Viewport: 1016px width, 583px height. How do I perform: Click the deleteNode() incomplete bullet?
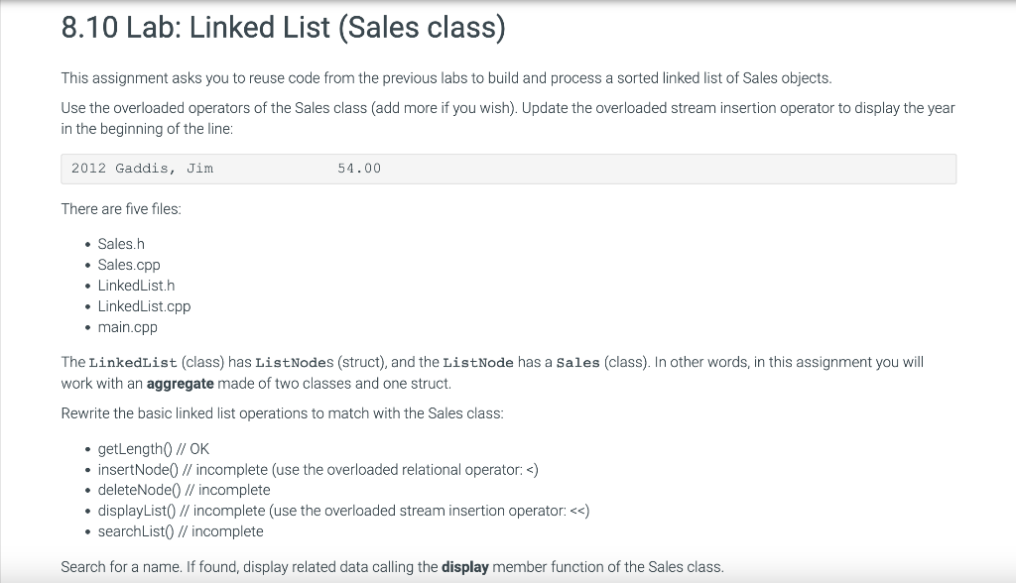tap(184, 490)
